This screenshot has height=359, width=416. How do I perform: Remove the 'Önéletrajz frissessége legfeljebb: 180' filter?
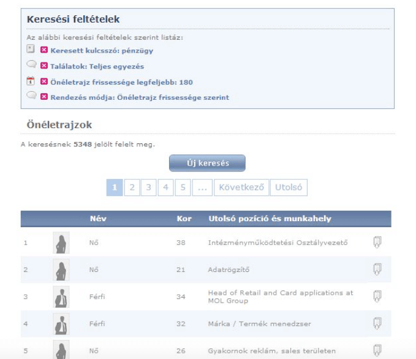pos(44,81)
